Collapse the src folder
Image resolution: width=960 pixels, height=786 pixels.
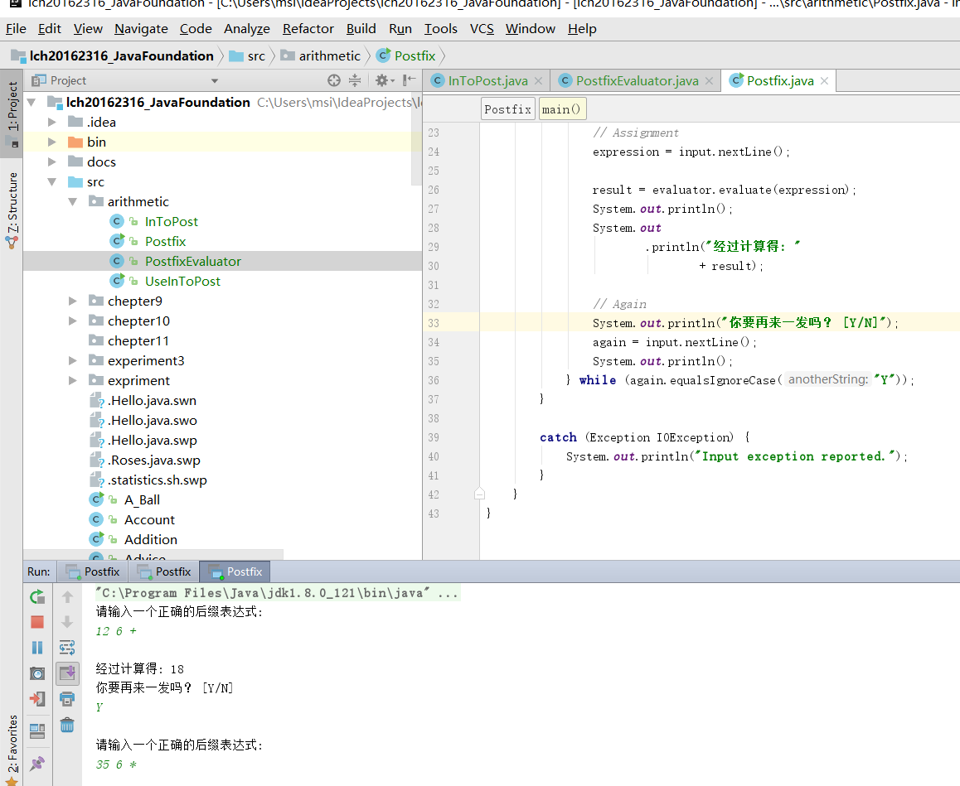click(52, 181)
